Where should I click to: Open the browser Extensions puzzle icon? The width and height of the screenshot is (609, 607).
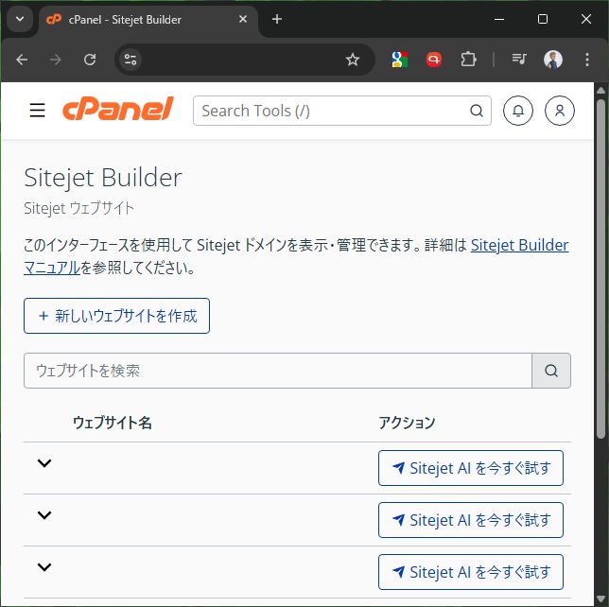(x=468, y=60)
